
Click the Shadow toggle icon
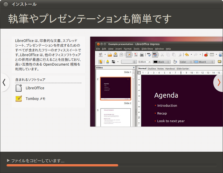tap(219, 62)
